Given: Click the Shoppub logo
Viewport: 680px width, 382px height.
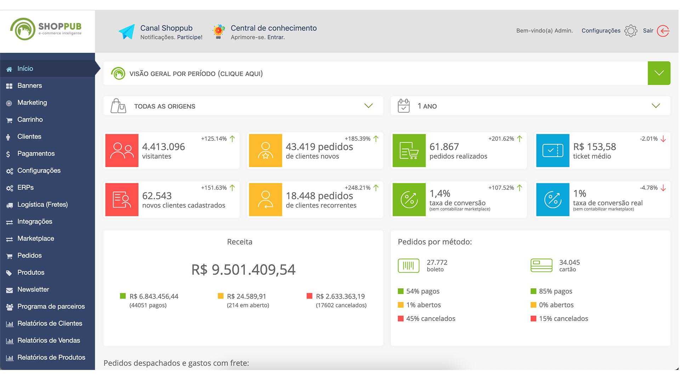Looking at the screenshot, I should pos(46,29).
